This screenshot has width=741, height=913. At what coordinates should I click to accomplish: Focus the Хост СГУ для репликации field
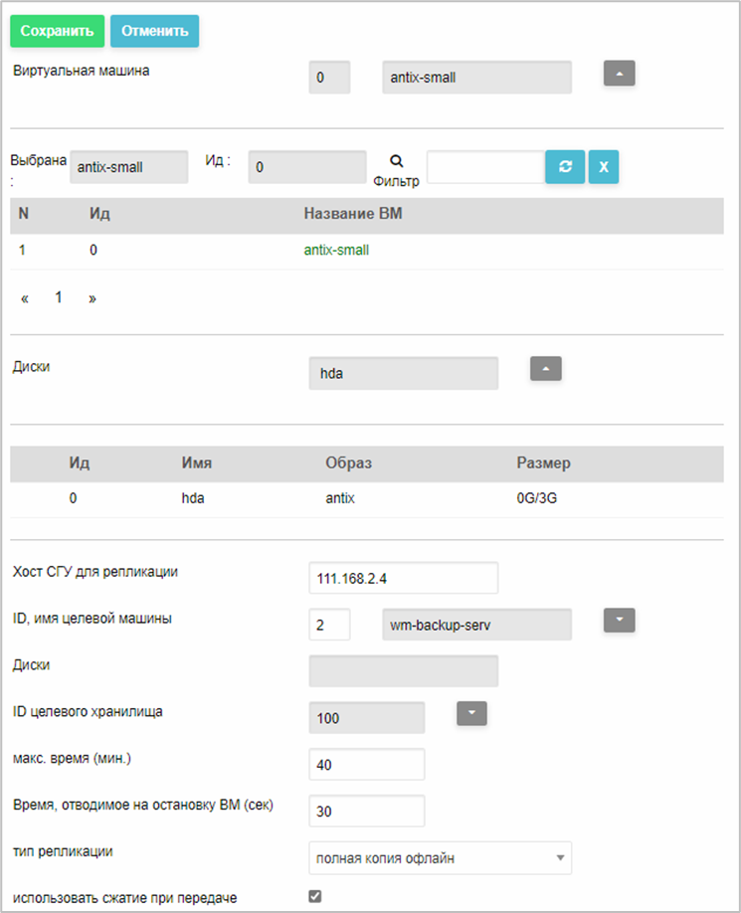pos(404,578)
